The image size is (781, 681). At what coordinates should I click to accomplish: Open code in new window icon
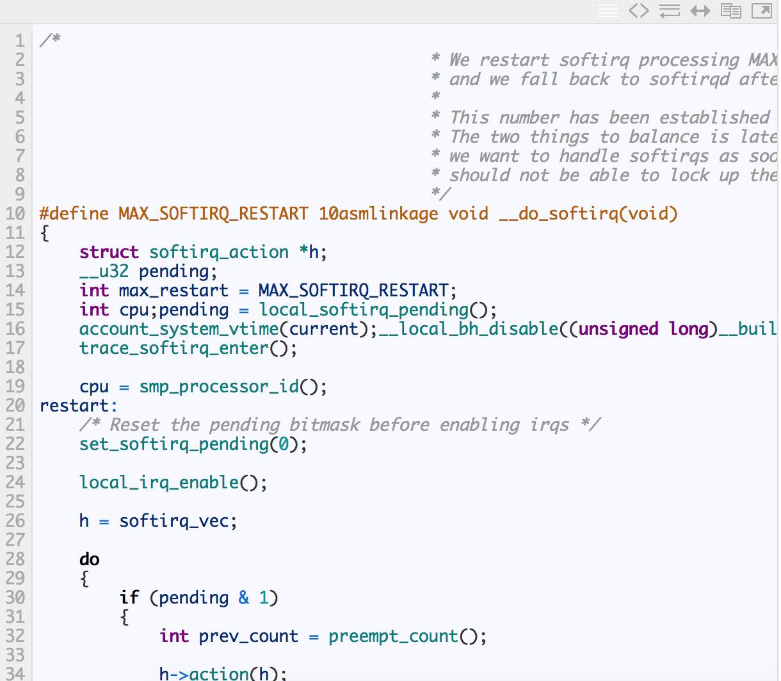click(762, 11)
